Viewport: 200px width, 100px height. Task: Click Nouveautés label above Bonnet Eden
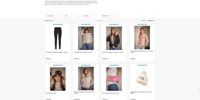pos(142,65)
